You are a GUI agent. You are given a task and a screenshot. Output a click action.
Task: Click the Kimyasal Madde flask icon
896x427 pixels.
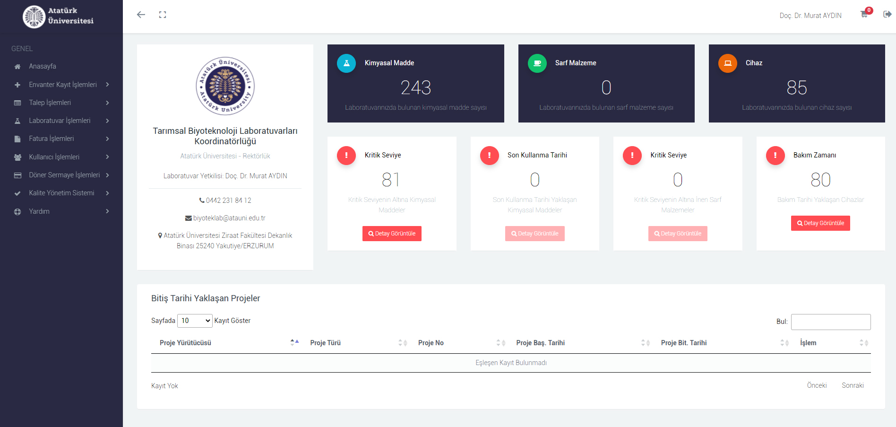point(346,63)
